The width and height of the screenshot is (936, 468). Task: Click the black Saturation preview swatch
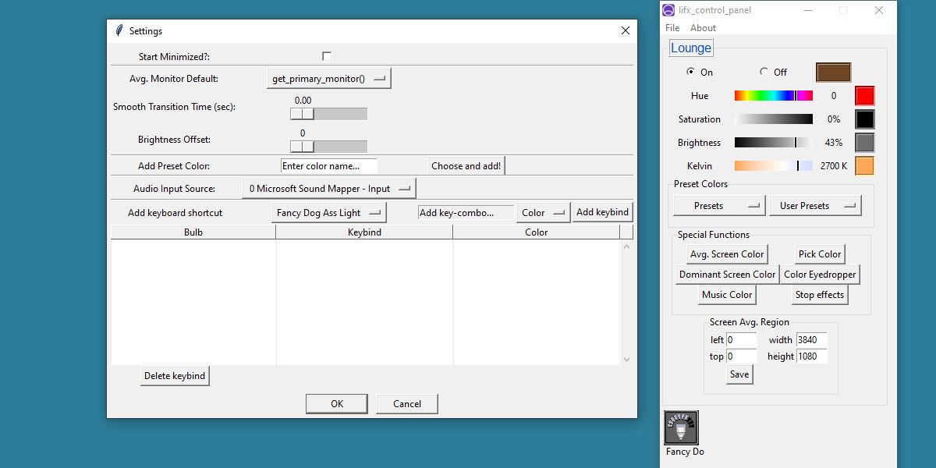[x=865, y=119]
